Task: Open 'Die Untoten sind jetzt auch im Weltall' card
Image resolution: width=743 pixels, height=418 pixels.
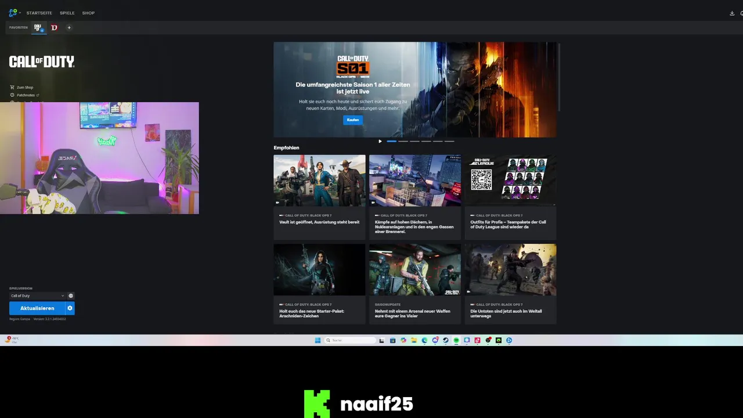Action: tap(510, 283)
